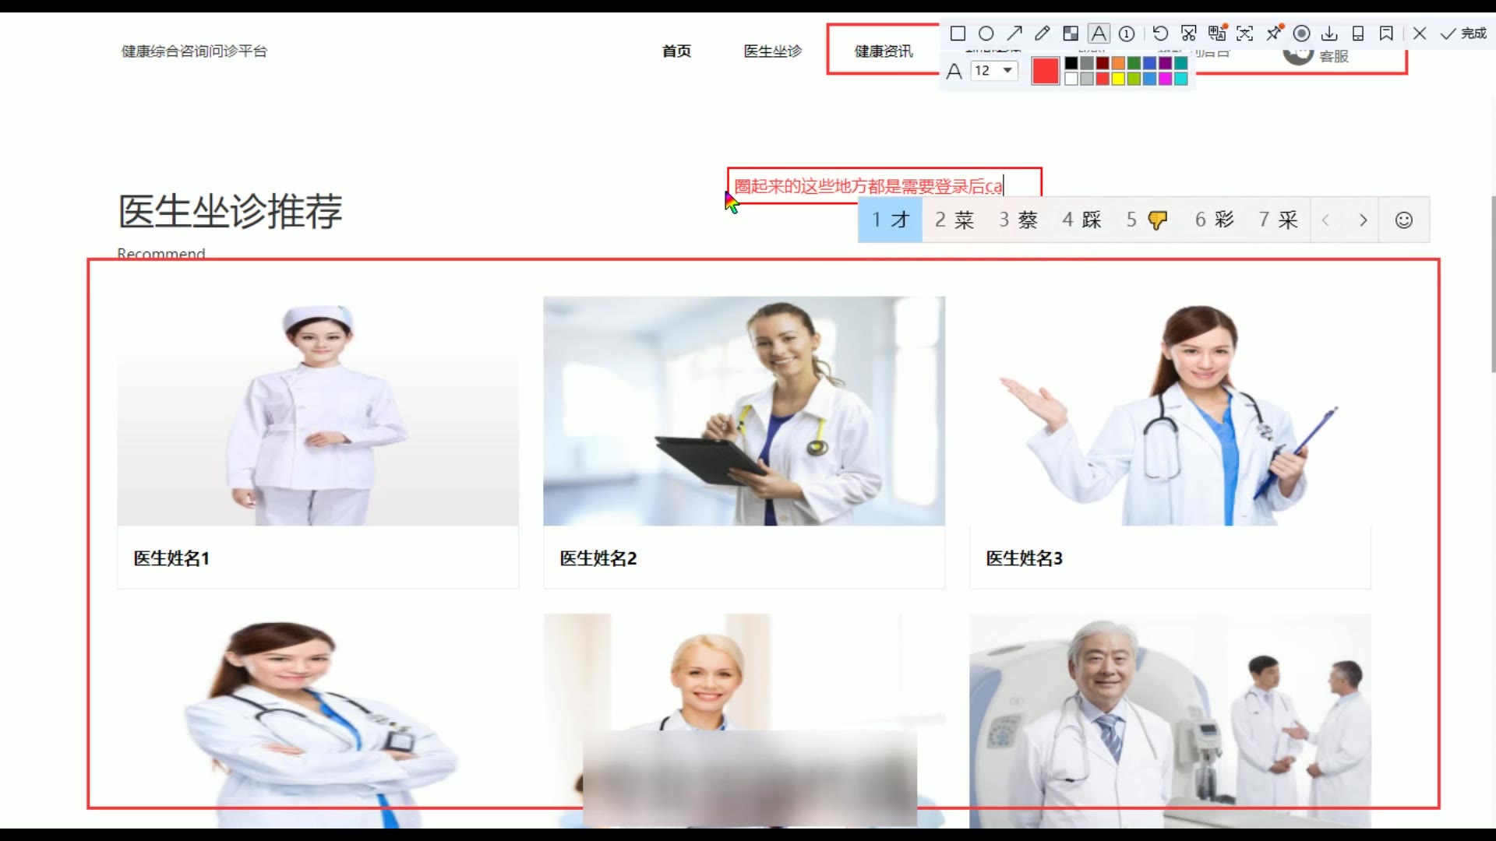Image resolution: width=1496 pixels, height=841 pixels.
Task: Choose IME candidate 3 蔡
Action: pyautogui.click(x=1018, y=220)
